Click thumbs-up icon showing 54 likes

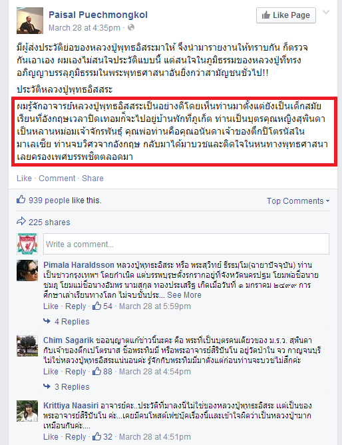tap(96, 306)
